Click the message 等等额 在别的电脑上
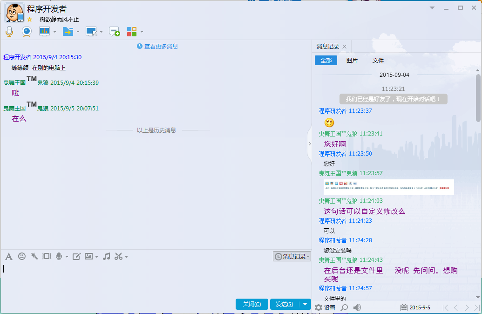482x314 pixels. coord(39,68)
